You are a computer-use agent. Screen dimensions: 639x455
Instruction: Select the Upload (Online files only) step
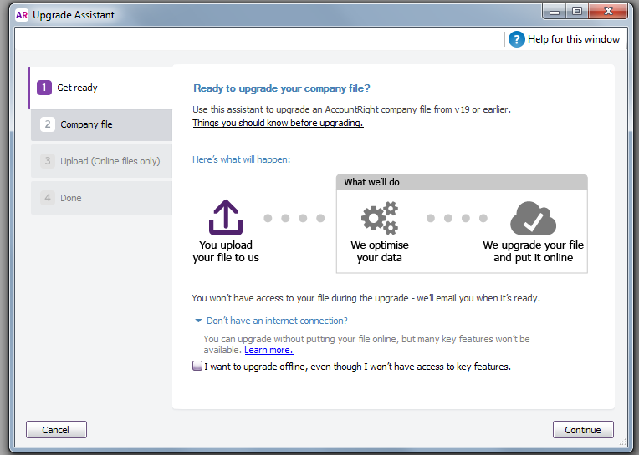click(102, 161)
